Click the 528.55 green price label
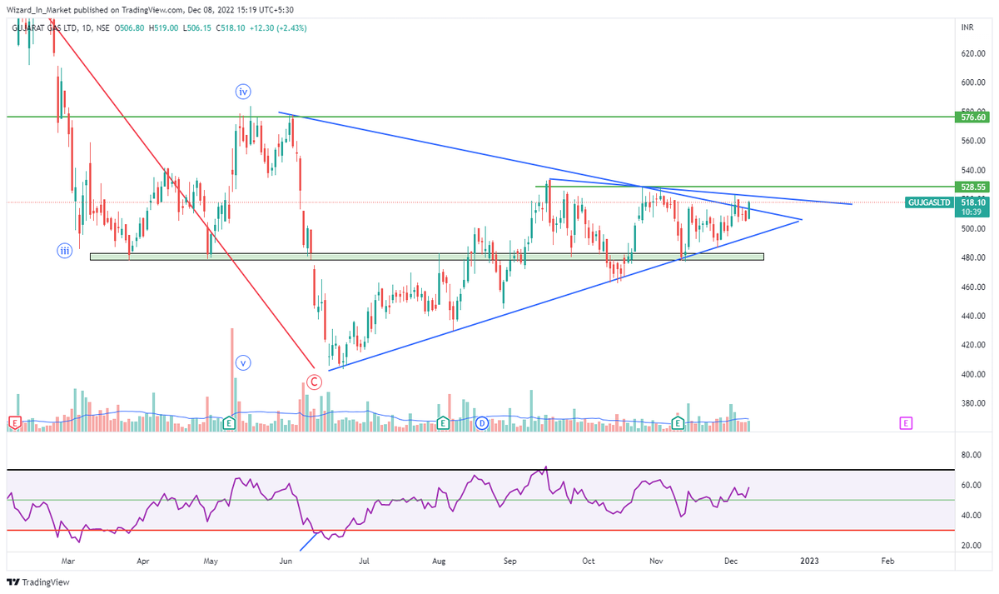The height and width of the screenshot is (594, 999). 972,187
